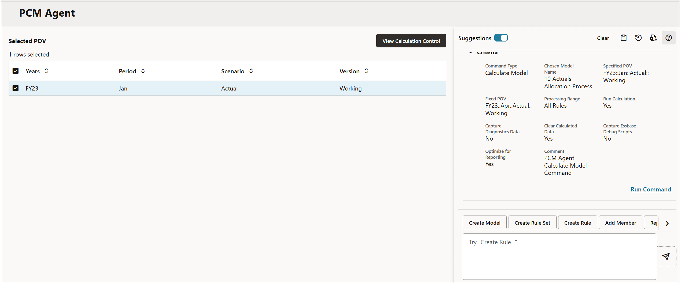Choose the Create Rule Set suggestion chip
Viewport: 681px width, 283px height.
pos(532,223)
